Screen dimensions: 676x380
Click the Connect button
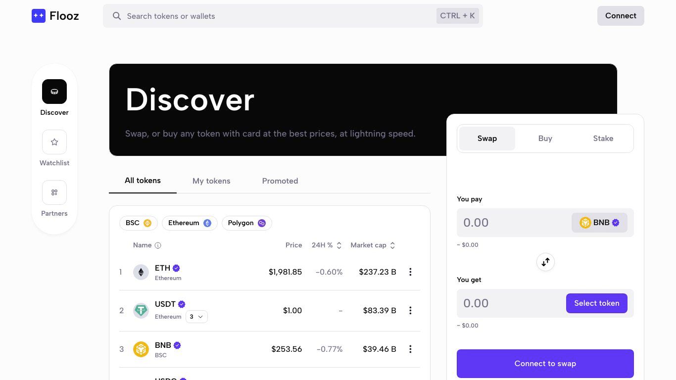(621, 16)
